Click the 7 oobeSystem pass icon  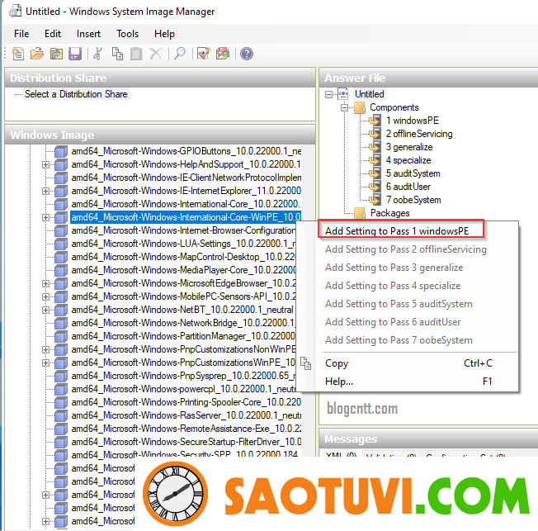[x=375, y=200]
